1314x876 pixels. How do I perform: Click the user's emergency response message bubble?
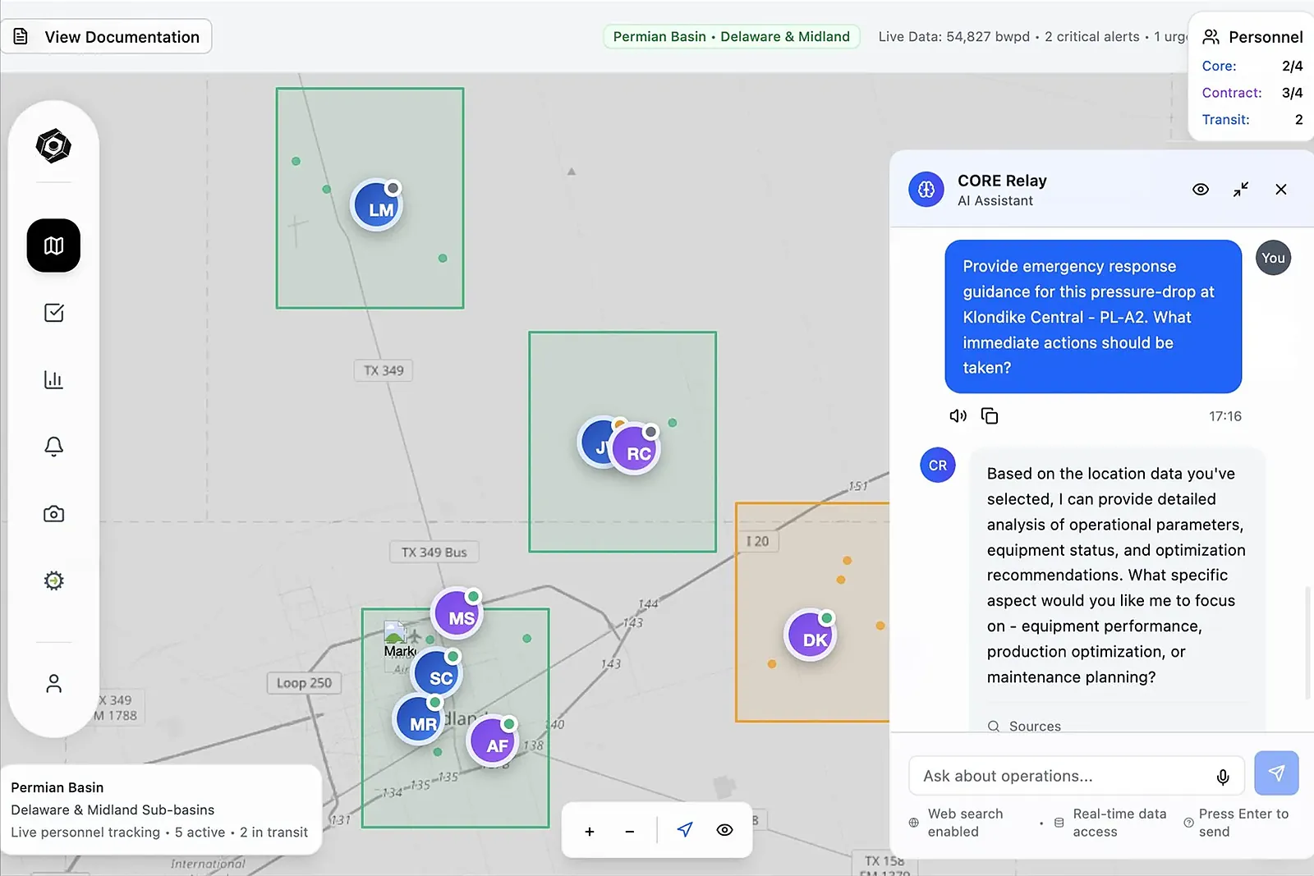[x=1093, y=317]
